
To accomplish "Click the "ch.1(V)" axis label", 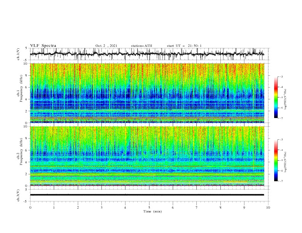I will [18, 54].
